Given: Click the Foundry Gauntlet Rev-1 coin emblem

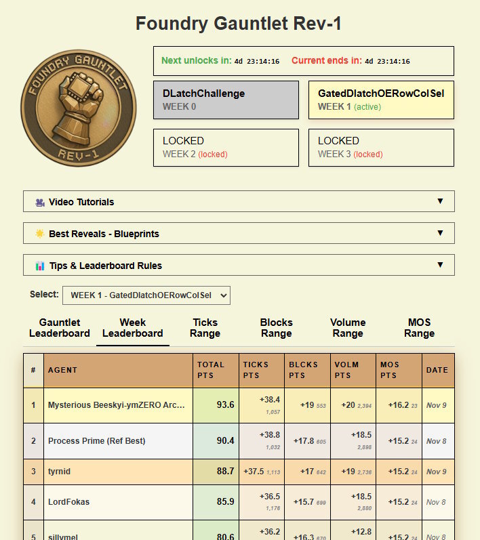Looking at the screenshot, I should (79, 108).
